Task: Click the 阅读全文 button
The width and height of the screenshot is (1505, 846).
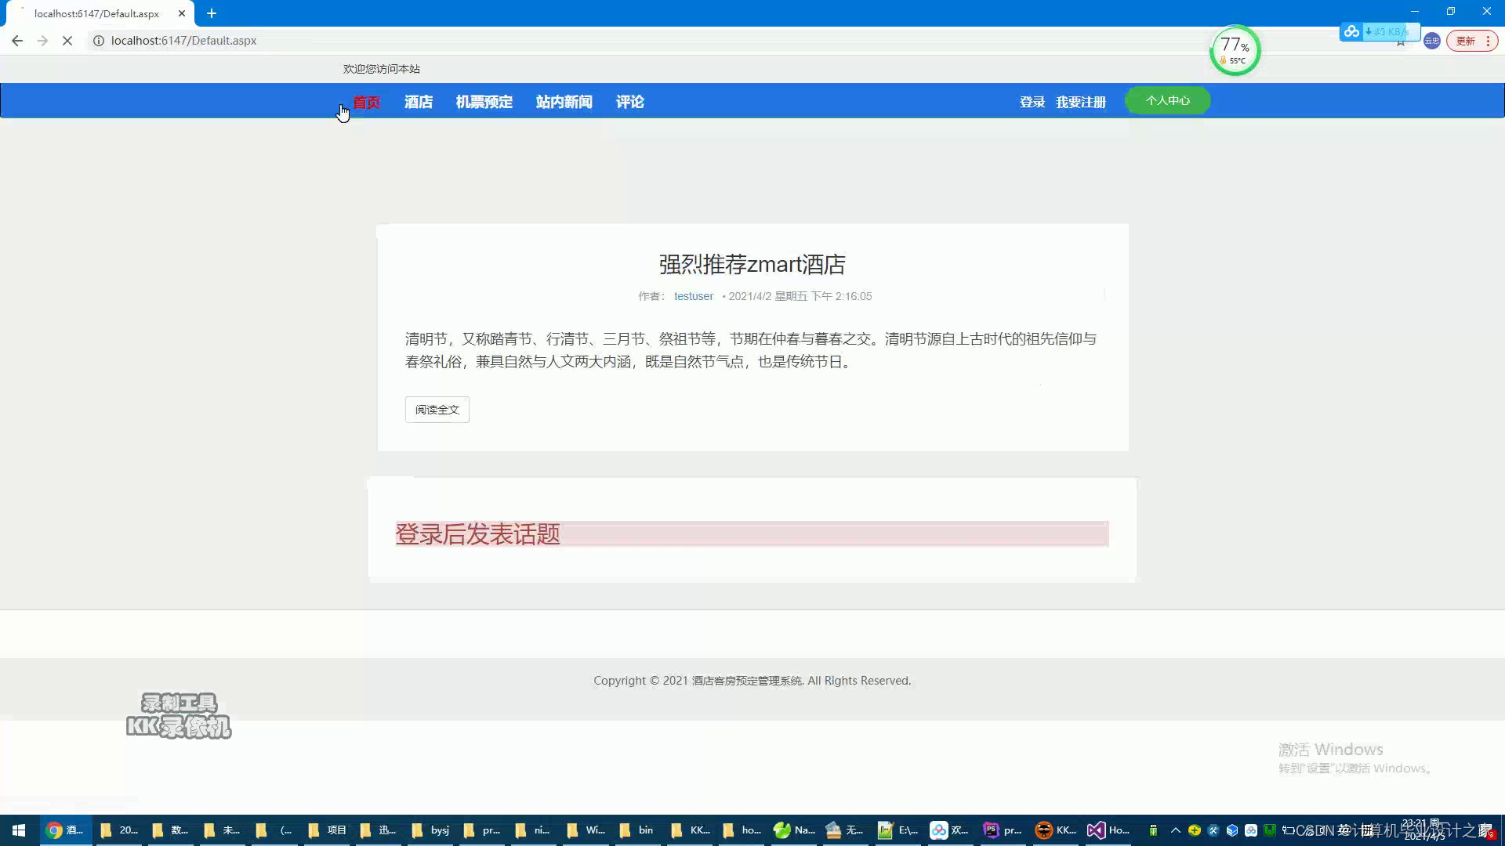Action: pyautogui.click(x=437, y=410)
